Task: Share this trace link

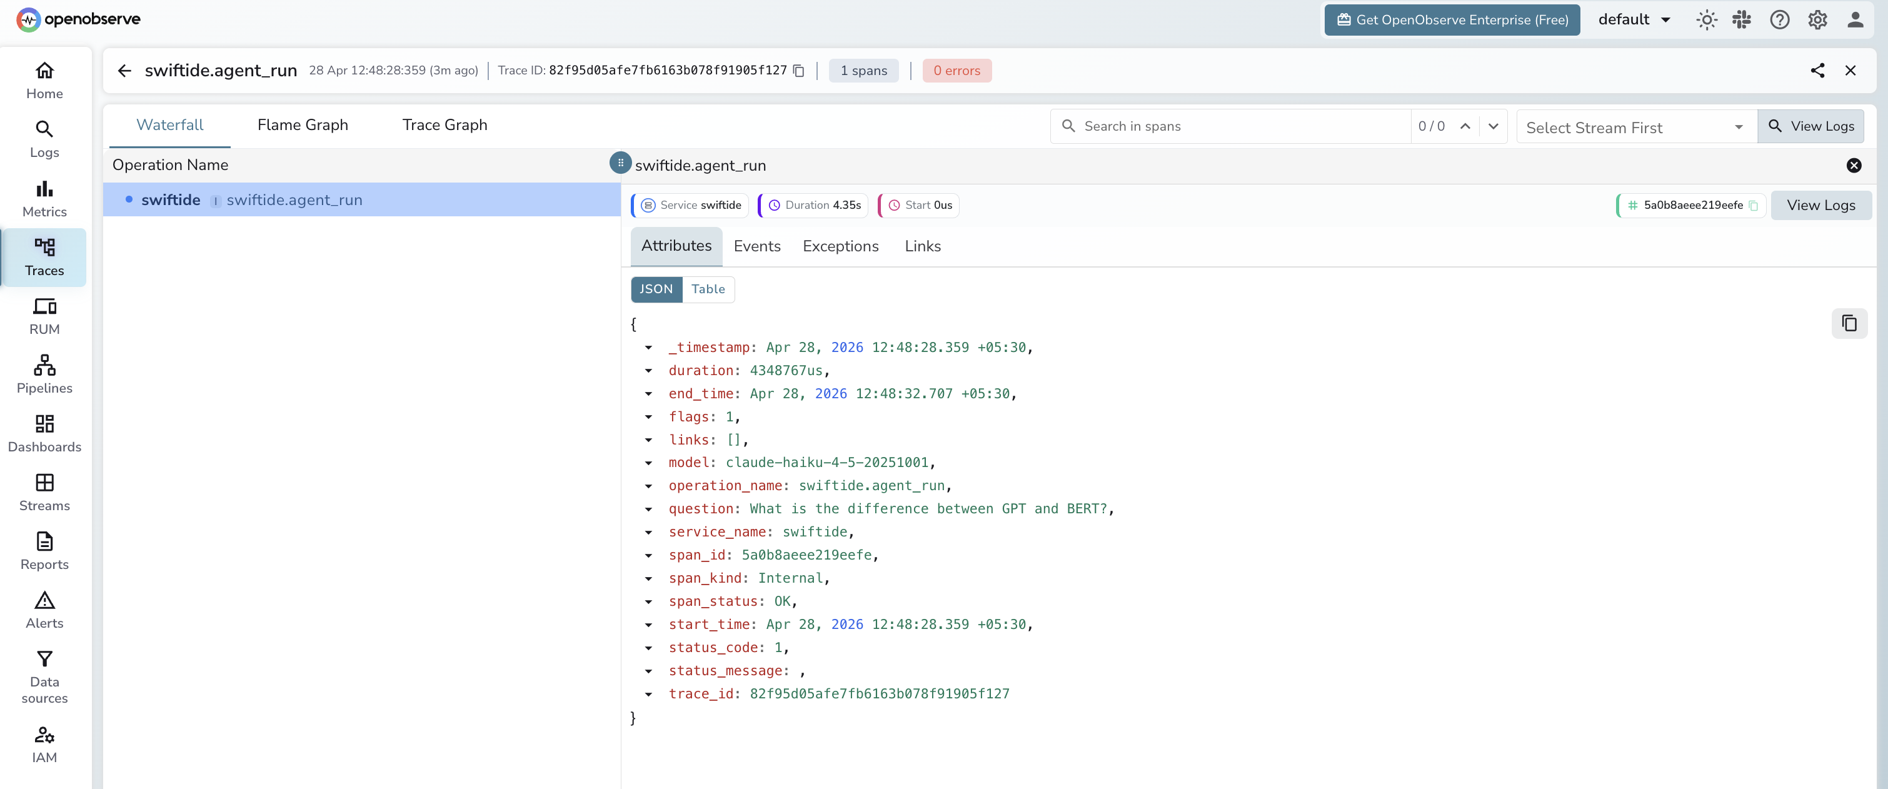Action: [x=1817, y=71]
